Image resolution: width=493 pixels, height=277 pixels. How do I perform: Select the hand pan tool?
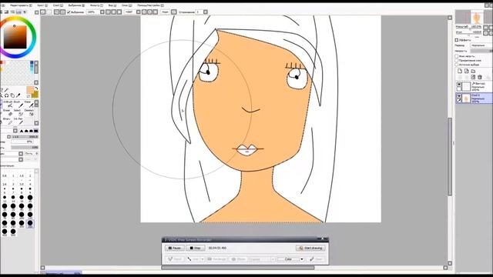(x=12, y=95)
